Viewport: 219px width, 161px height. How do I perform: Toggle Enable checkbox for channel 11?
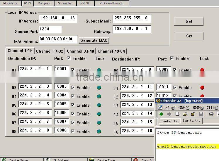click(175, 88)
